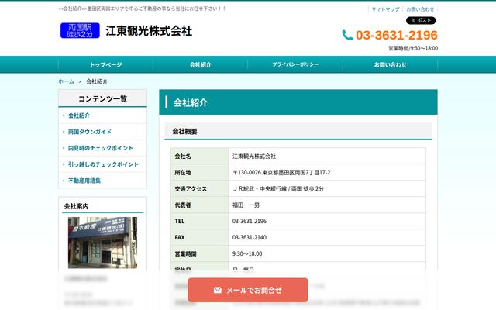496x310 pixels.
Task: Click the 所在地 row label
Action: click(x=183, y=172)
